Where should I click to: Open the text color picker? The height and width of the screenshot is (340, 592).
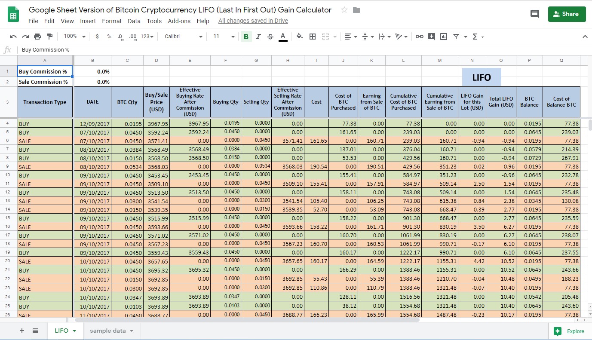pyautogui.click(x=283, y=37)
